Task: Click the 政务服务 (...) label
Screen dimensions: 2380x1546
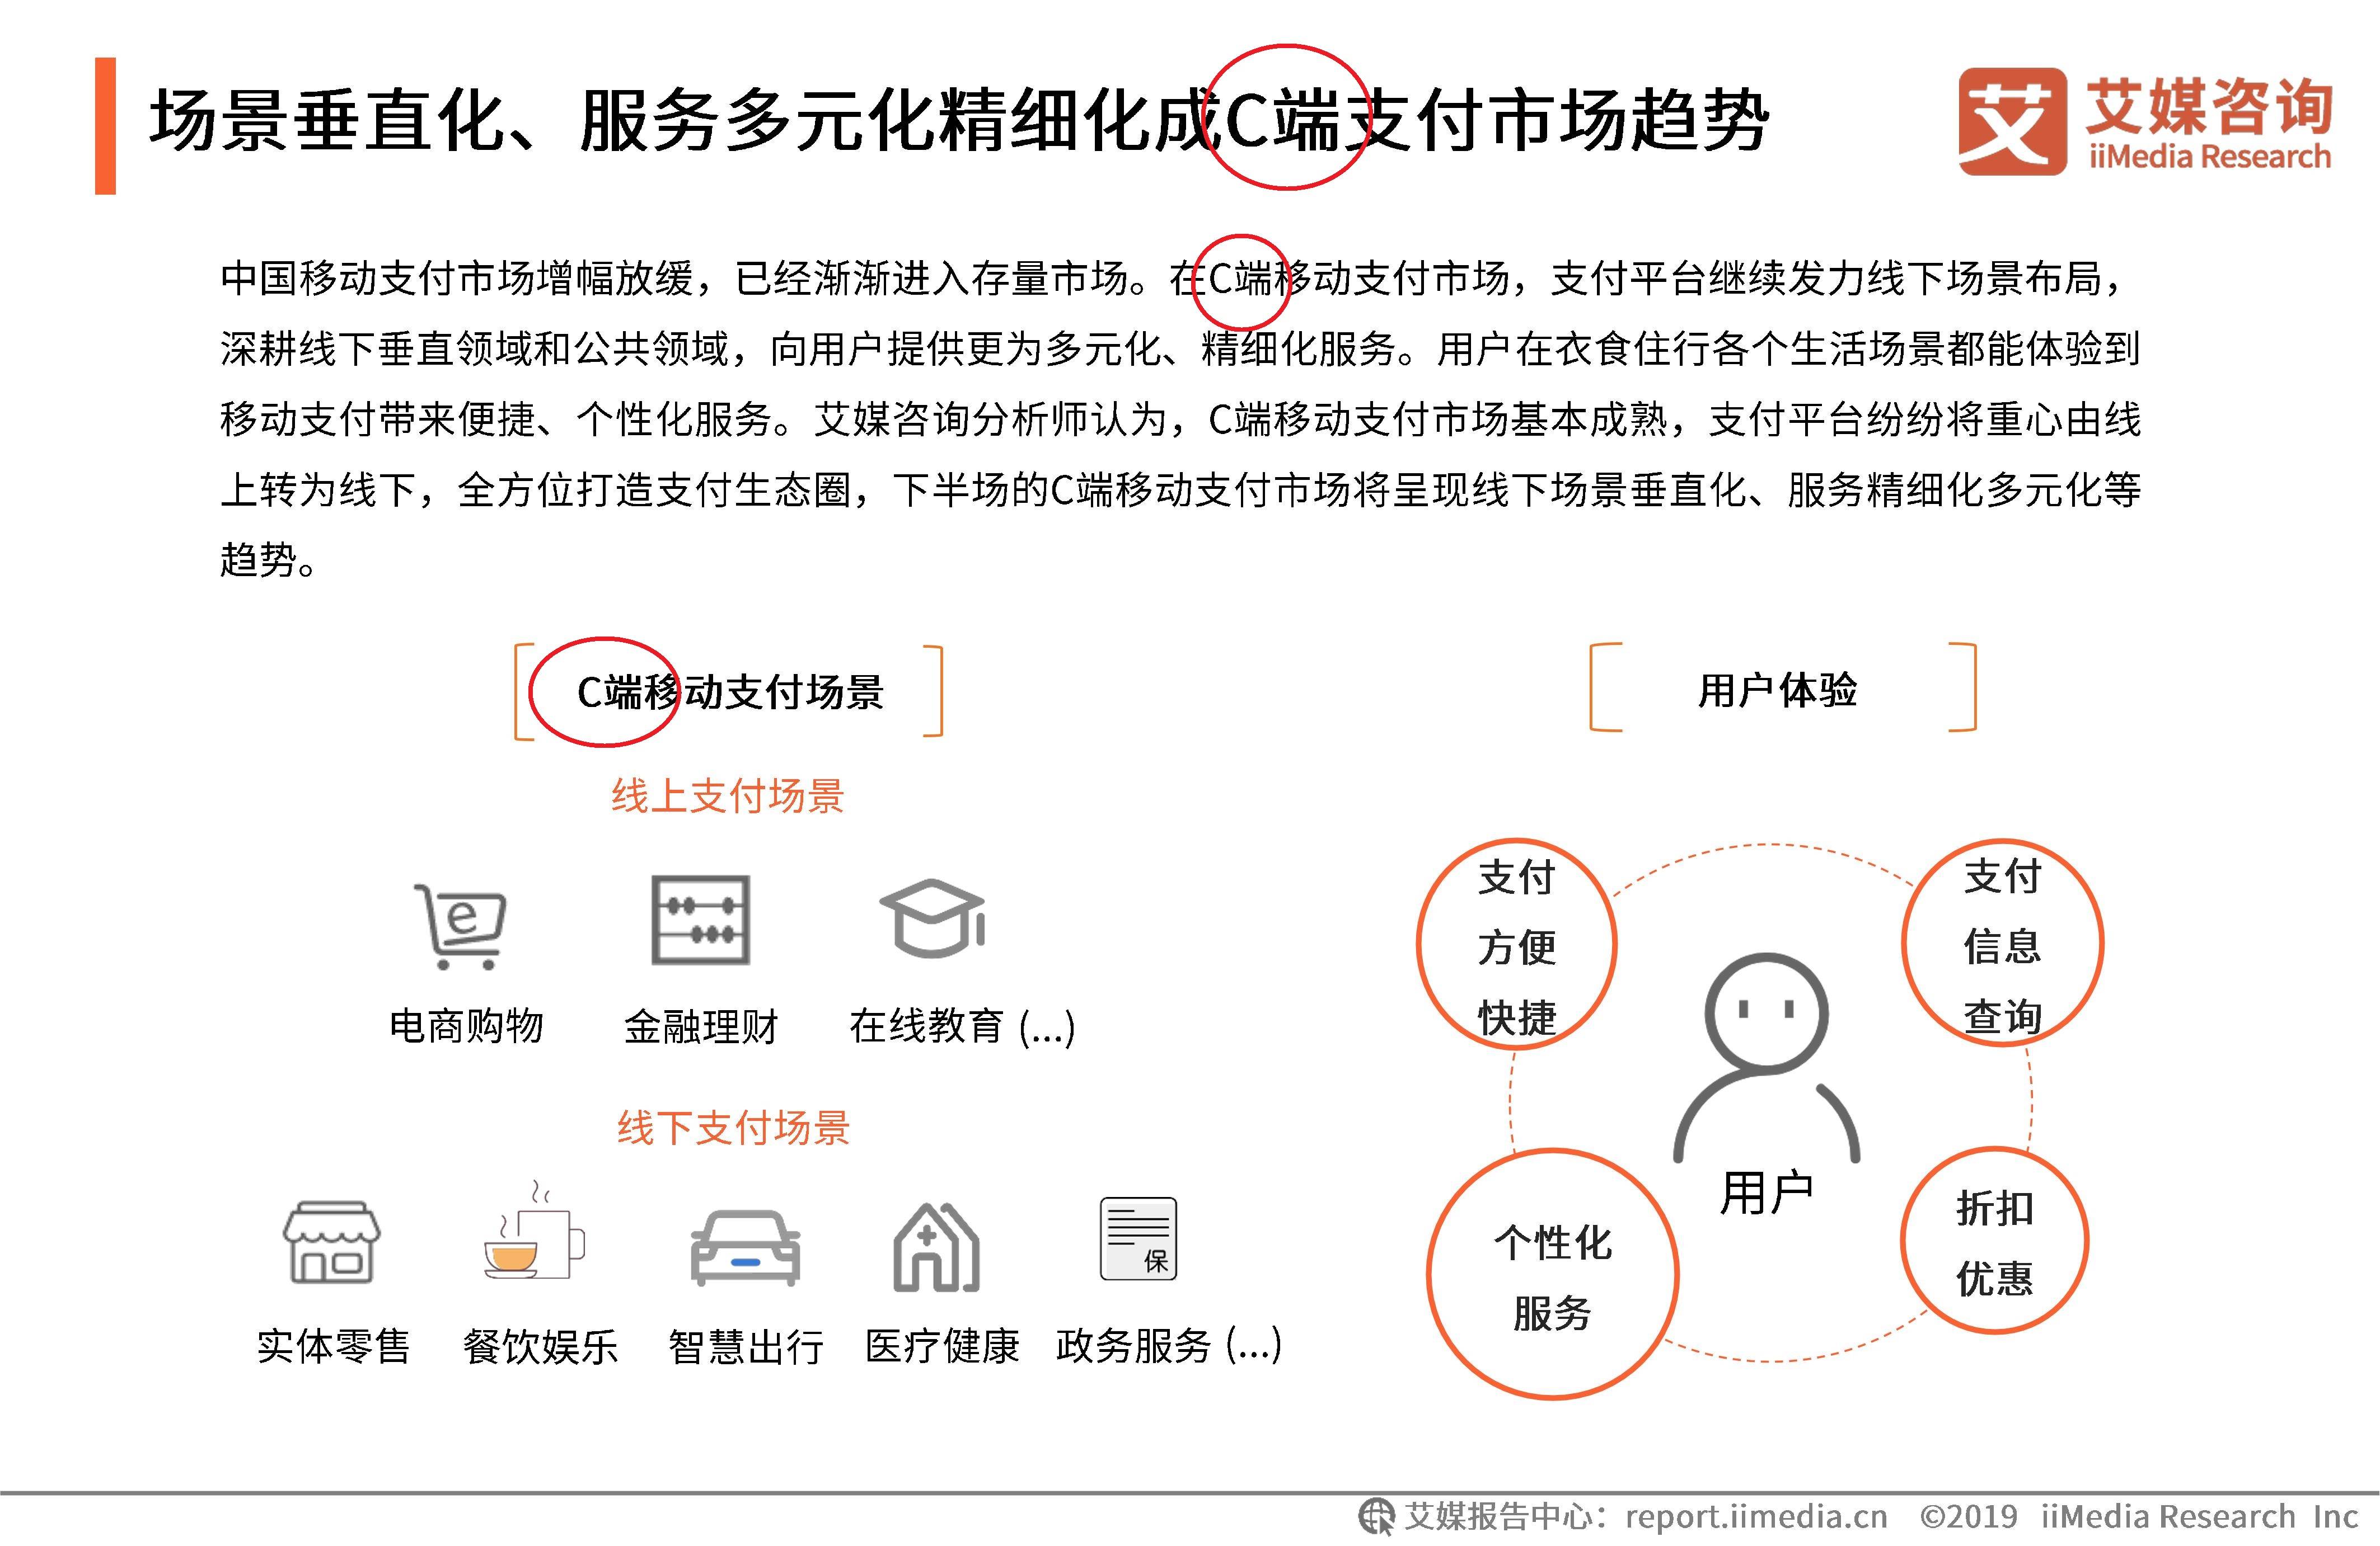Action: click(1169, 1346)
